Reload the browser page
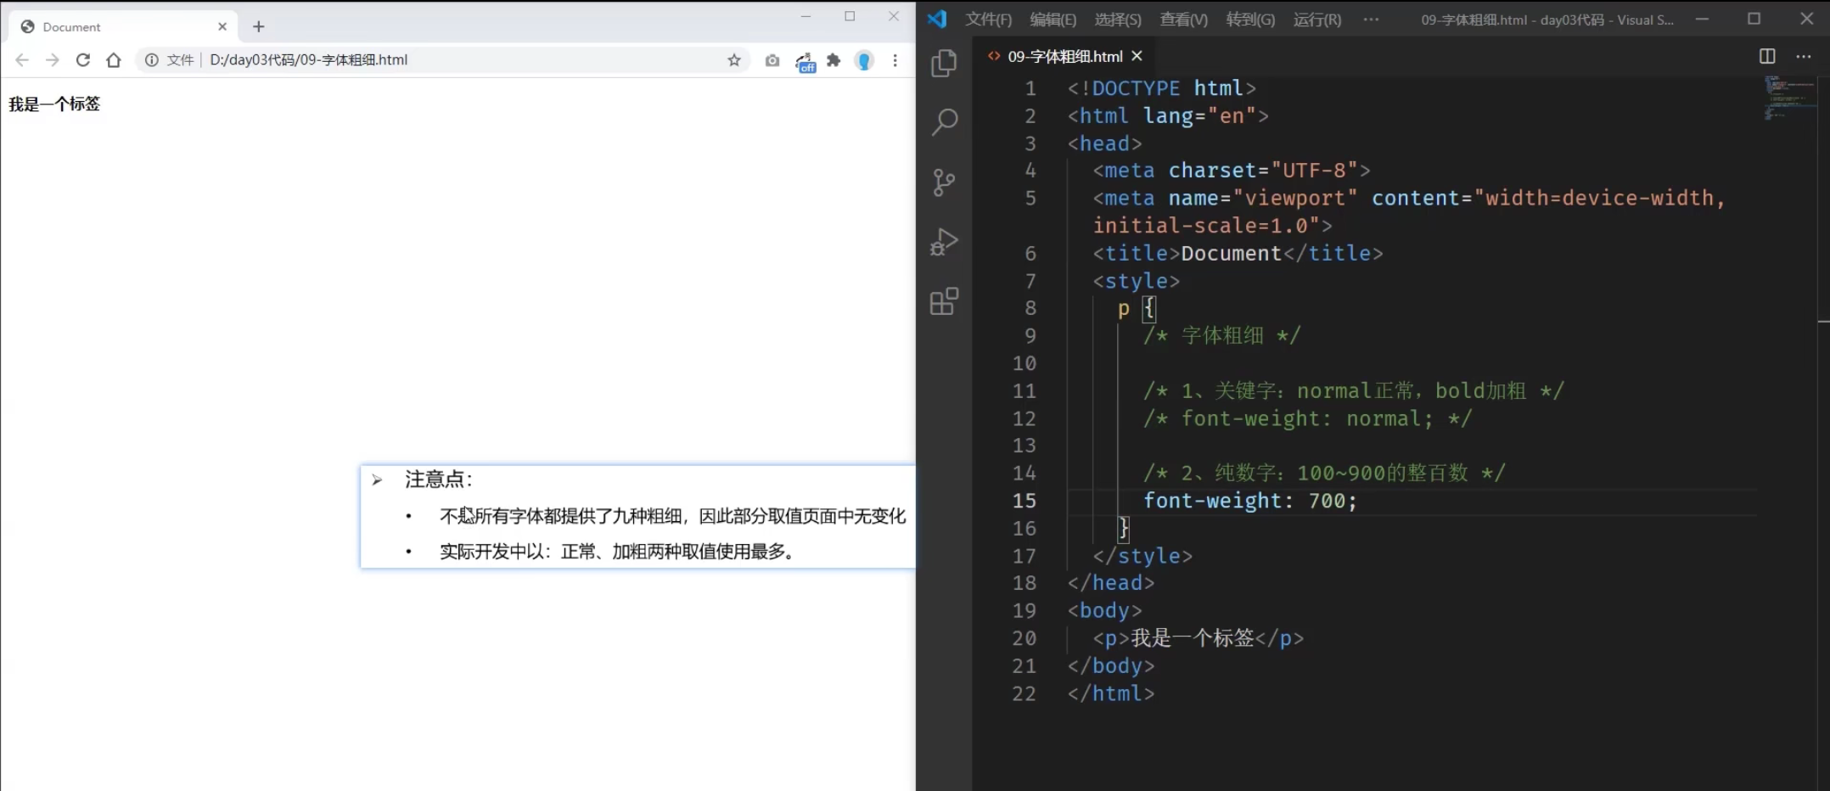The image size is (1830, 791). pos(83,60)
